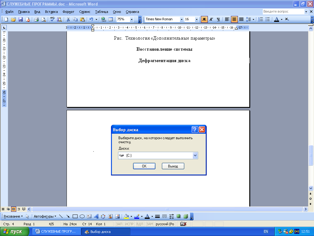The width and height of the screenshot is (314, 236).
Task: Pick line color brush on drawing toolbar
Action: 137,216
